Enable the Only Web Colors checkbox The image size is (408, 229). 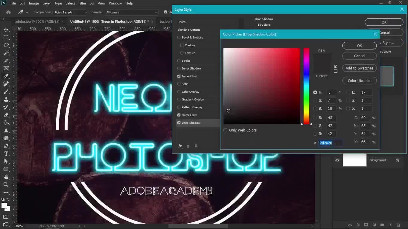pos(226,130)
